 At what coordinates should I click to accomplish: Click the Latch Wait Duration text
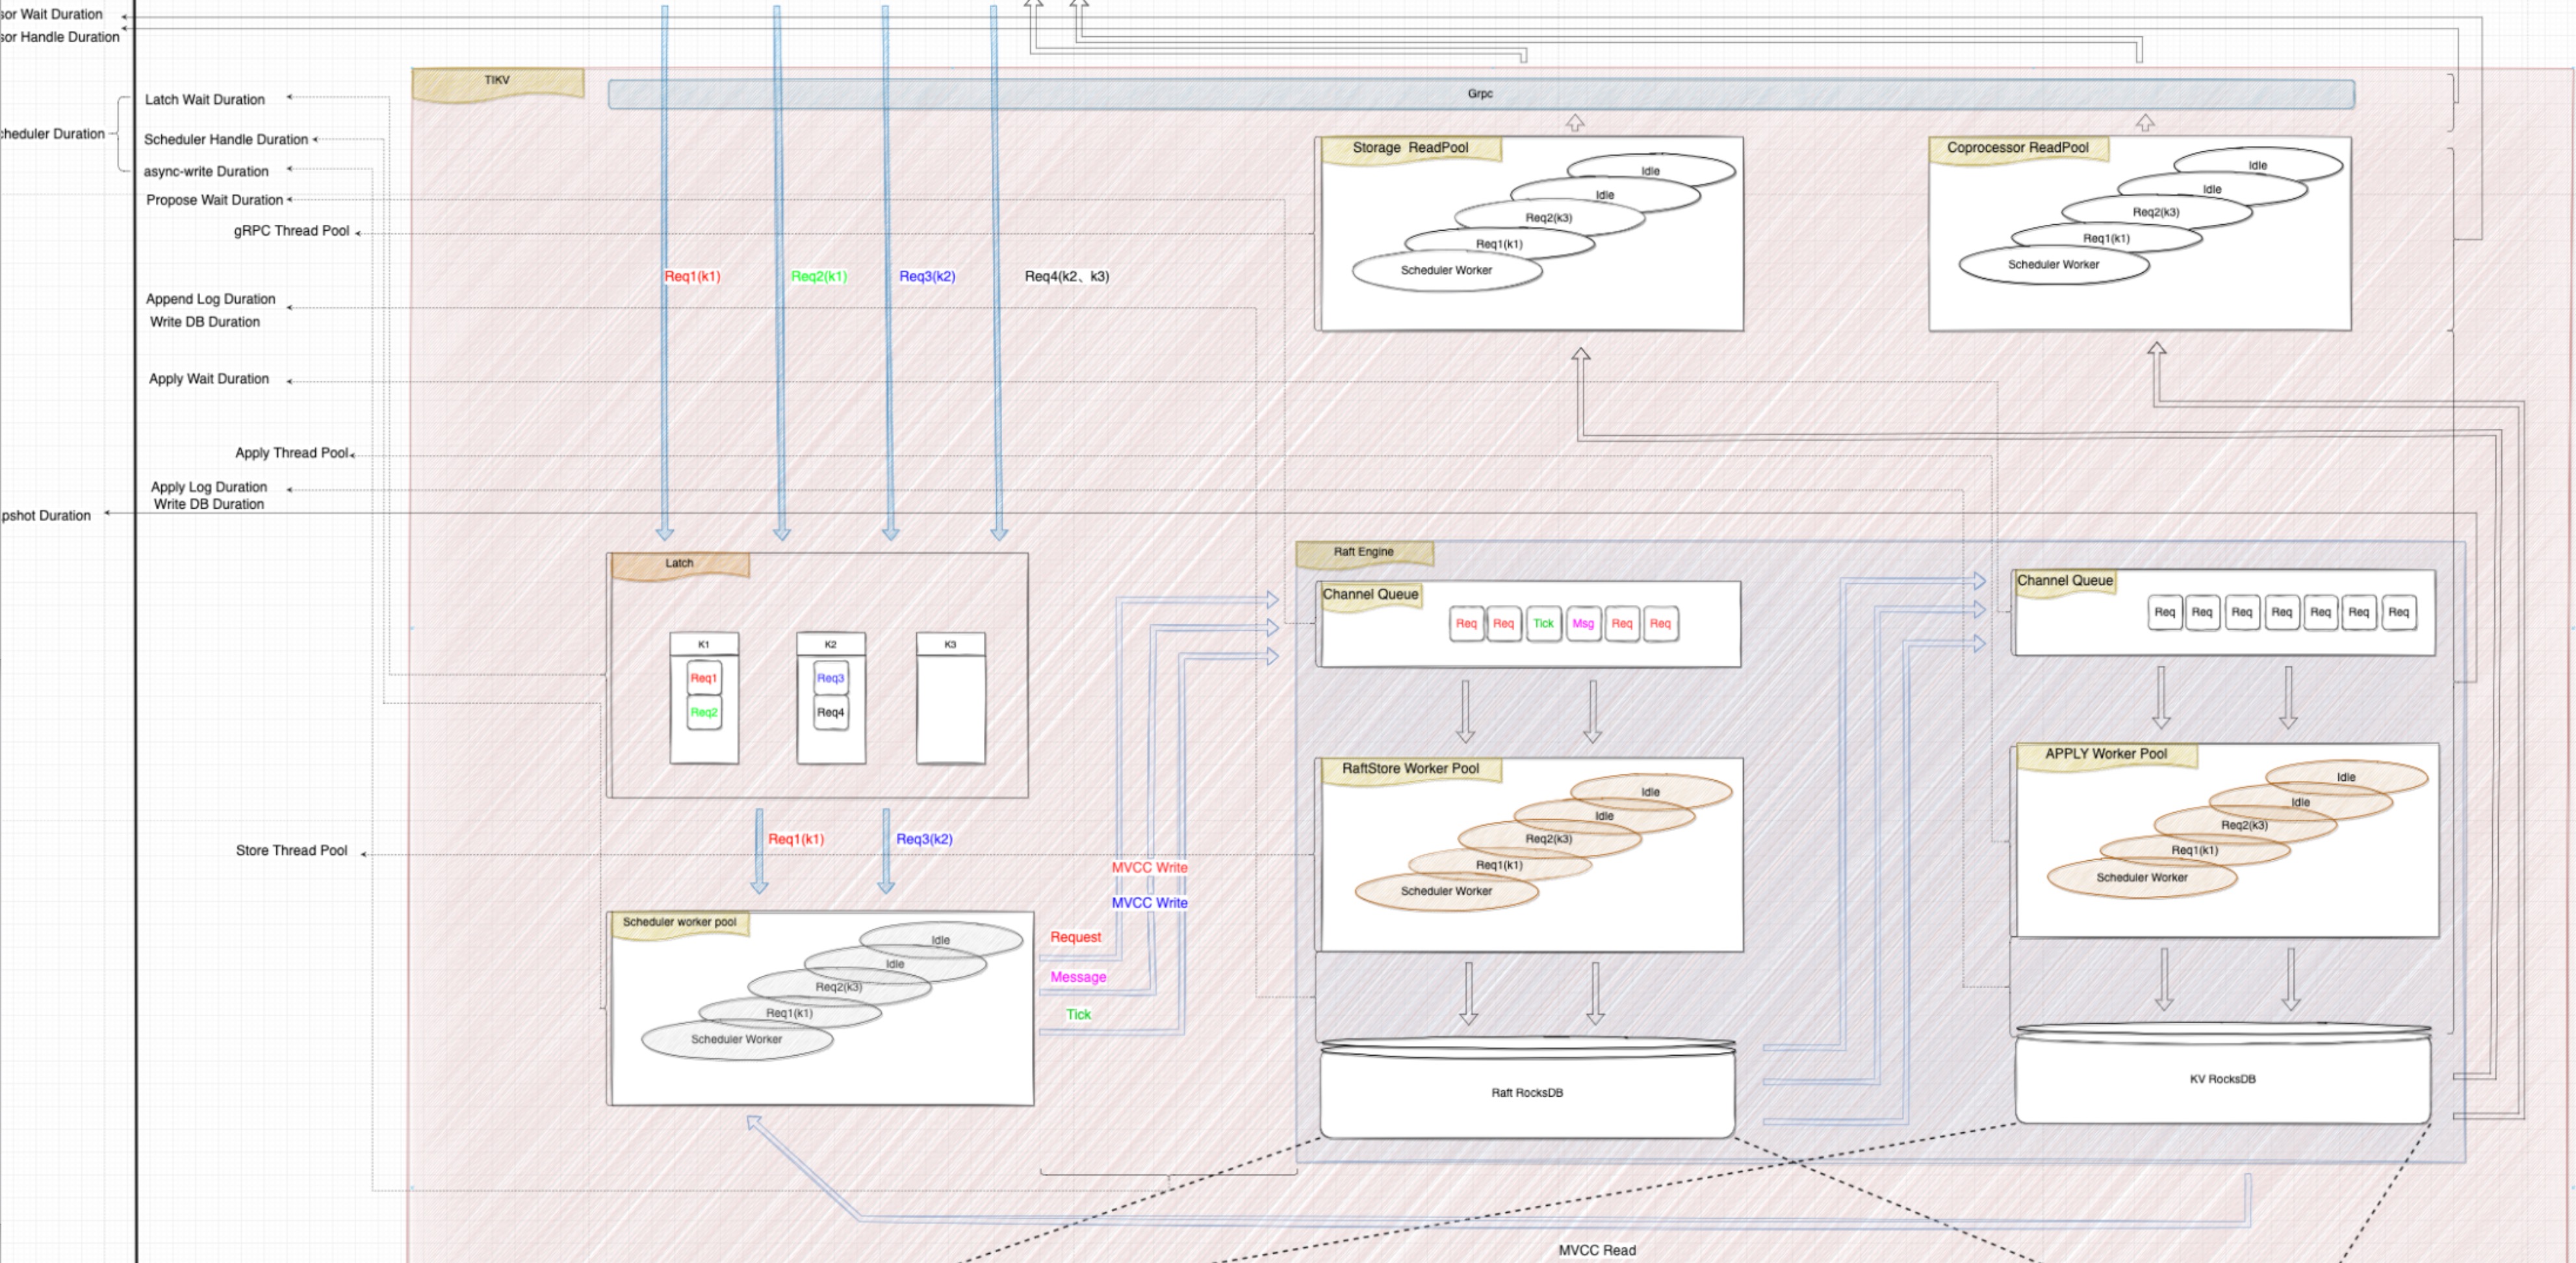(x=205, y=100)
